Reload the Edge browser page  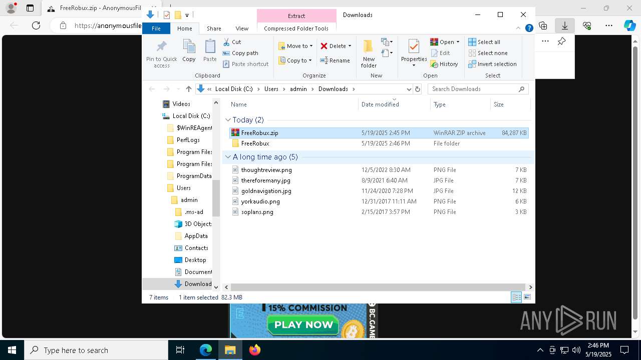click(x=36, y=25)
